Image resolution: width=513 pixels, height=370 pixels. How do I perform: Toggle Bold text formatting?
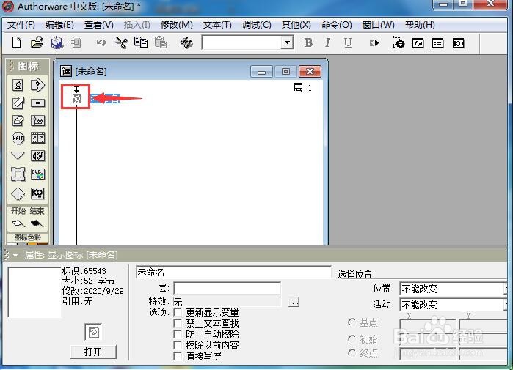(308, 42)
